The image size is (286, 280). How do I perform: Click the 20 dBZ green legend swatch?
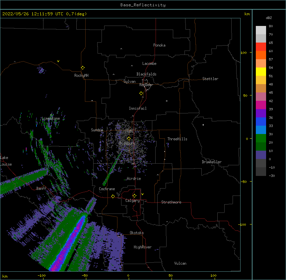point(261,146)
